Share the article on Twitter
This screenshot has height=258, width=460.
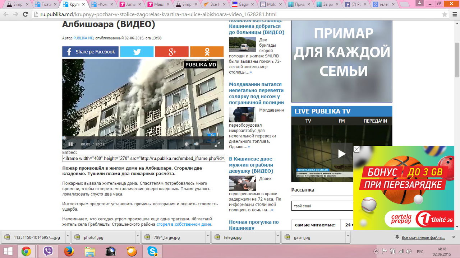pyautogui.click(x=137, y=52)
